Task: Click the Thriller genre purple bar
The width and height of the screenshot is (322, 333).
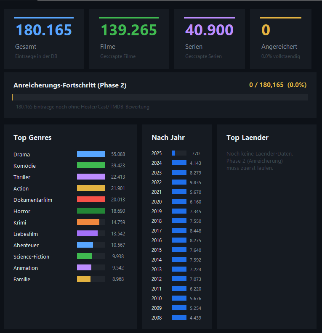Action: click(x=91, y=177)
